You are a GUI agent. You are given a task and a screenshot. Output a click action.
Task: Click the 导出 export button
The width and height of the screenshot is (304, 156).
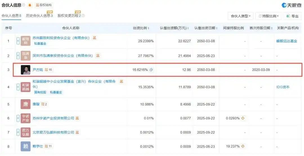(x=292, y=16)
